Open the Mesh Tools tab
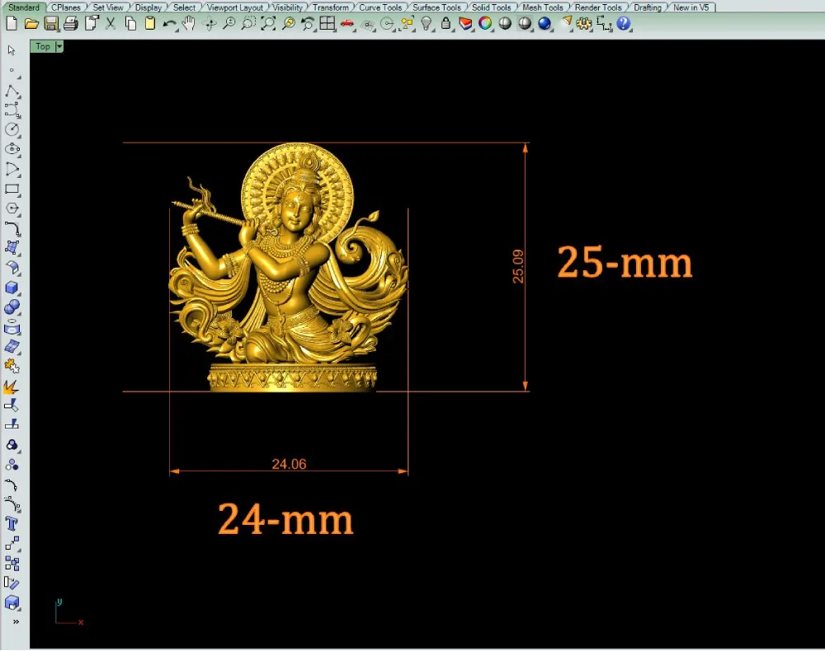Image resolution: width=825 pixels, height=651 pixels. point(543,7)
